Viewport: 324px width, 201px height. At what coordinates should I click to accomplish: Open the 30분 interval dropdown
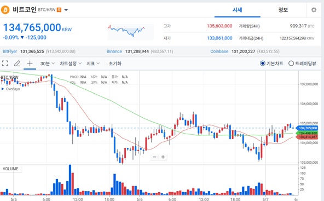point(47,64)
